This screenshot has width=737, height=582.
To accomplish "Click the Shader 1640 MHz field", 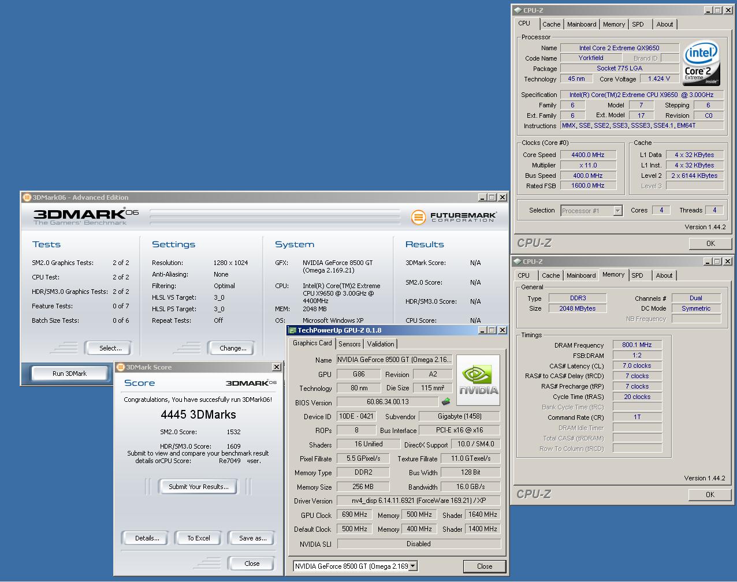I will coord(483,514).
